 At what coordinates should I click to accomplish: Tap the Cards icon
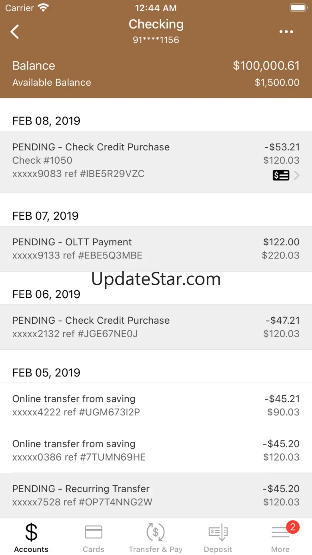point(94,533)
